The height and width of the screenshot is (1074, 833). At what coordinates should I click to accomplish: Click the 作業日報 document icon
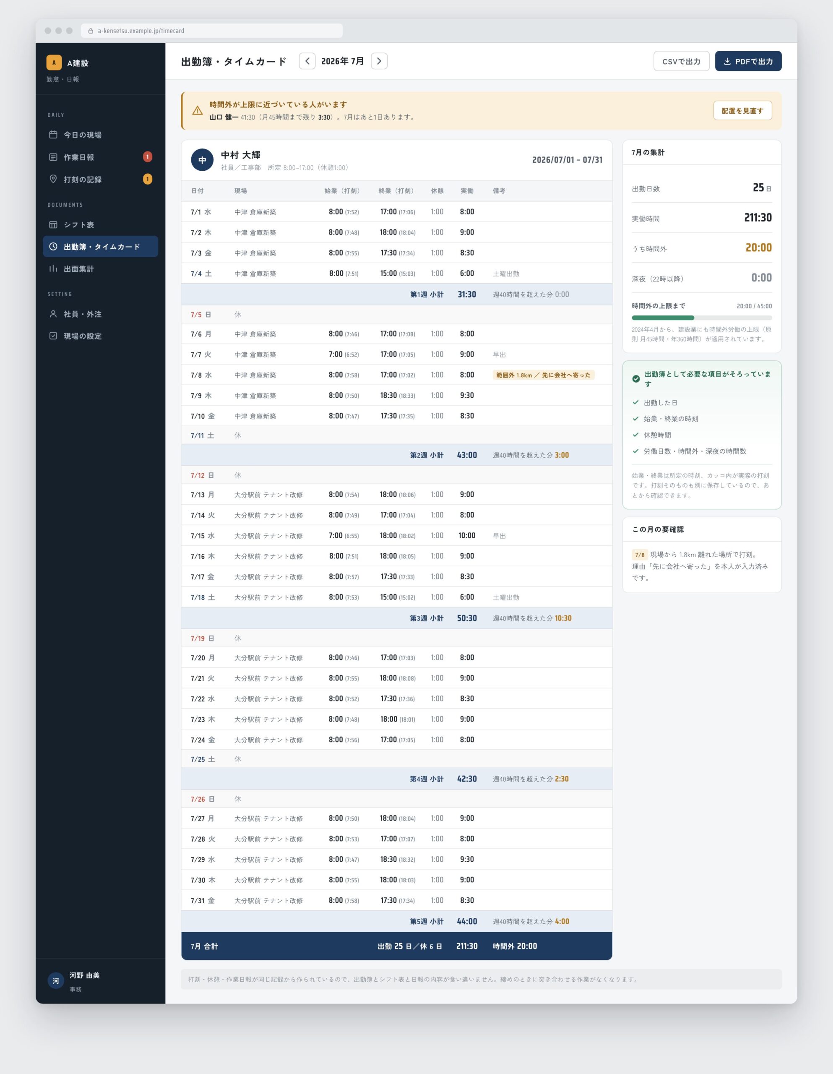[x=53, y=157]
